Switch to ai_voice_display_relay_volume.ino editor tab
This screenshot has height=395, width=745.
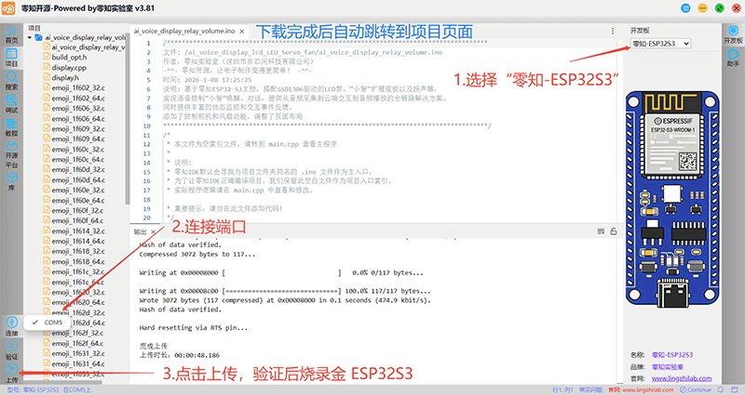click(184, 31)
